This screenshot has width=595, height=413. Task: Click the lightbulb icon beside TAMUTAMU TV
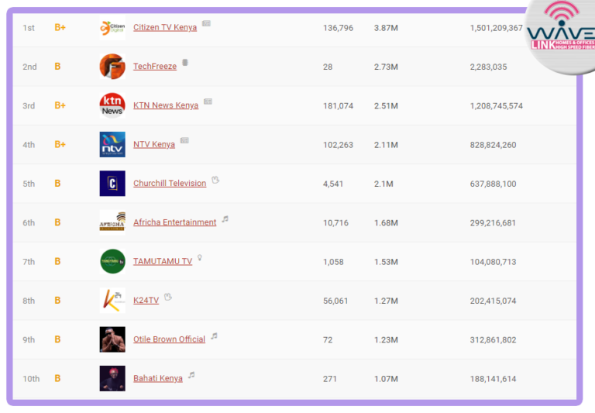pyautogui.click(x=200, y=258)
